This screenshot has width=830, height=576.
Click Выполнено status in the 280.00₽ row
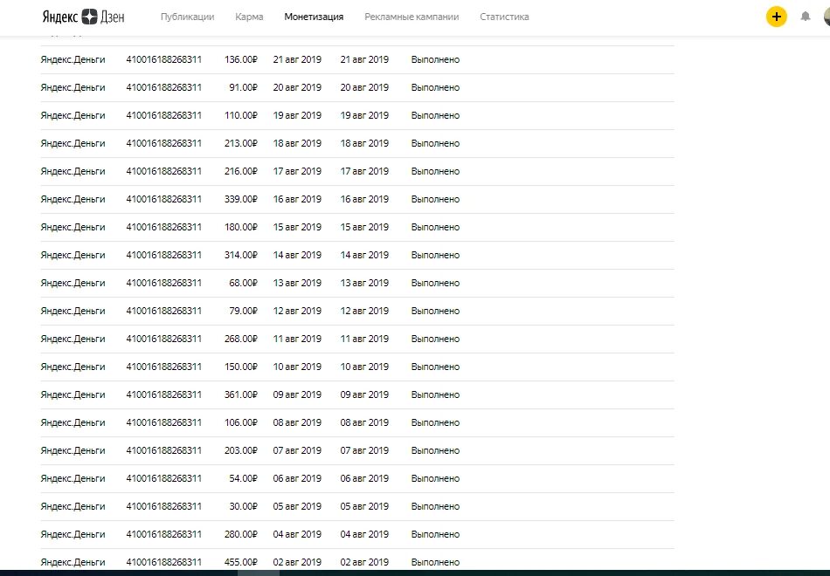coord(435,535)
